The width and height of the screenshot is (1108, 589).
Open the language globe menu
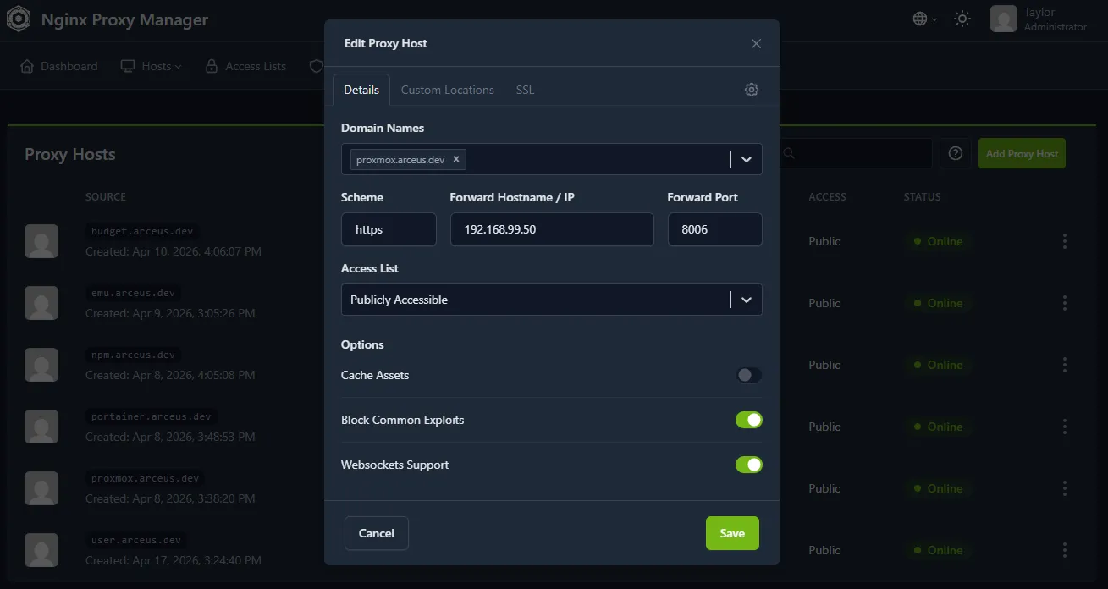[x=919, y=18]
